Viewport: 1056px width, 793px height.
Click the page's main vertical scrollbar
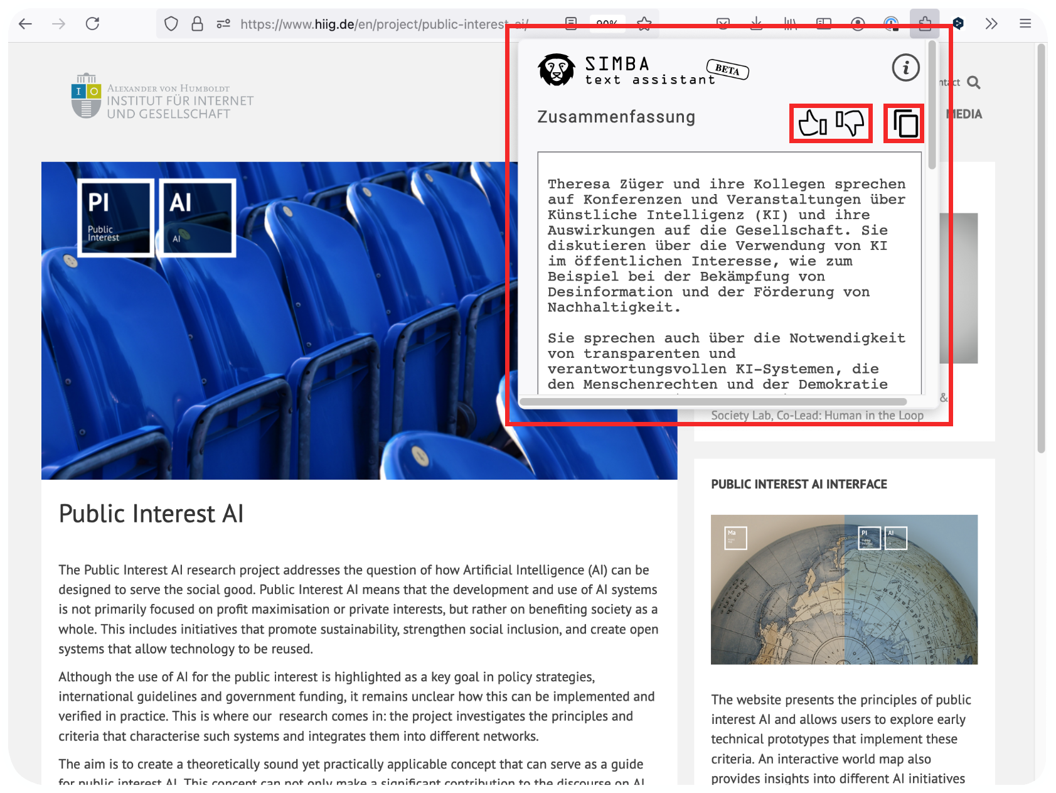(1042, 248)
